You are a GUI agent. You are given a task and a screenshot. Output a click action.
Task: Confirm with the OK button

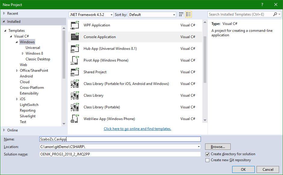[243, 169]
